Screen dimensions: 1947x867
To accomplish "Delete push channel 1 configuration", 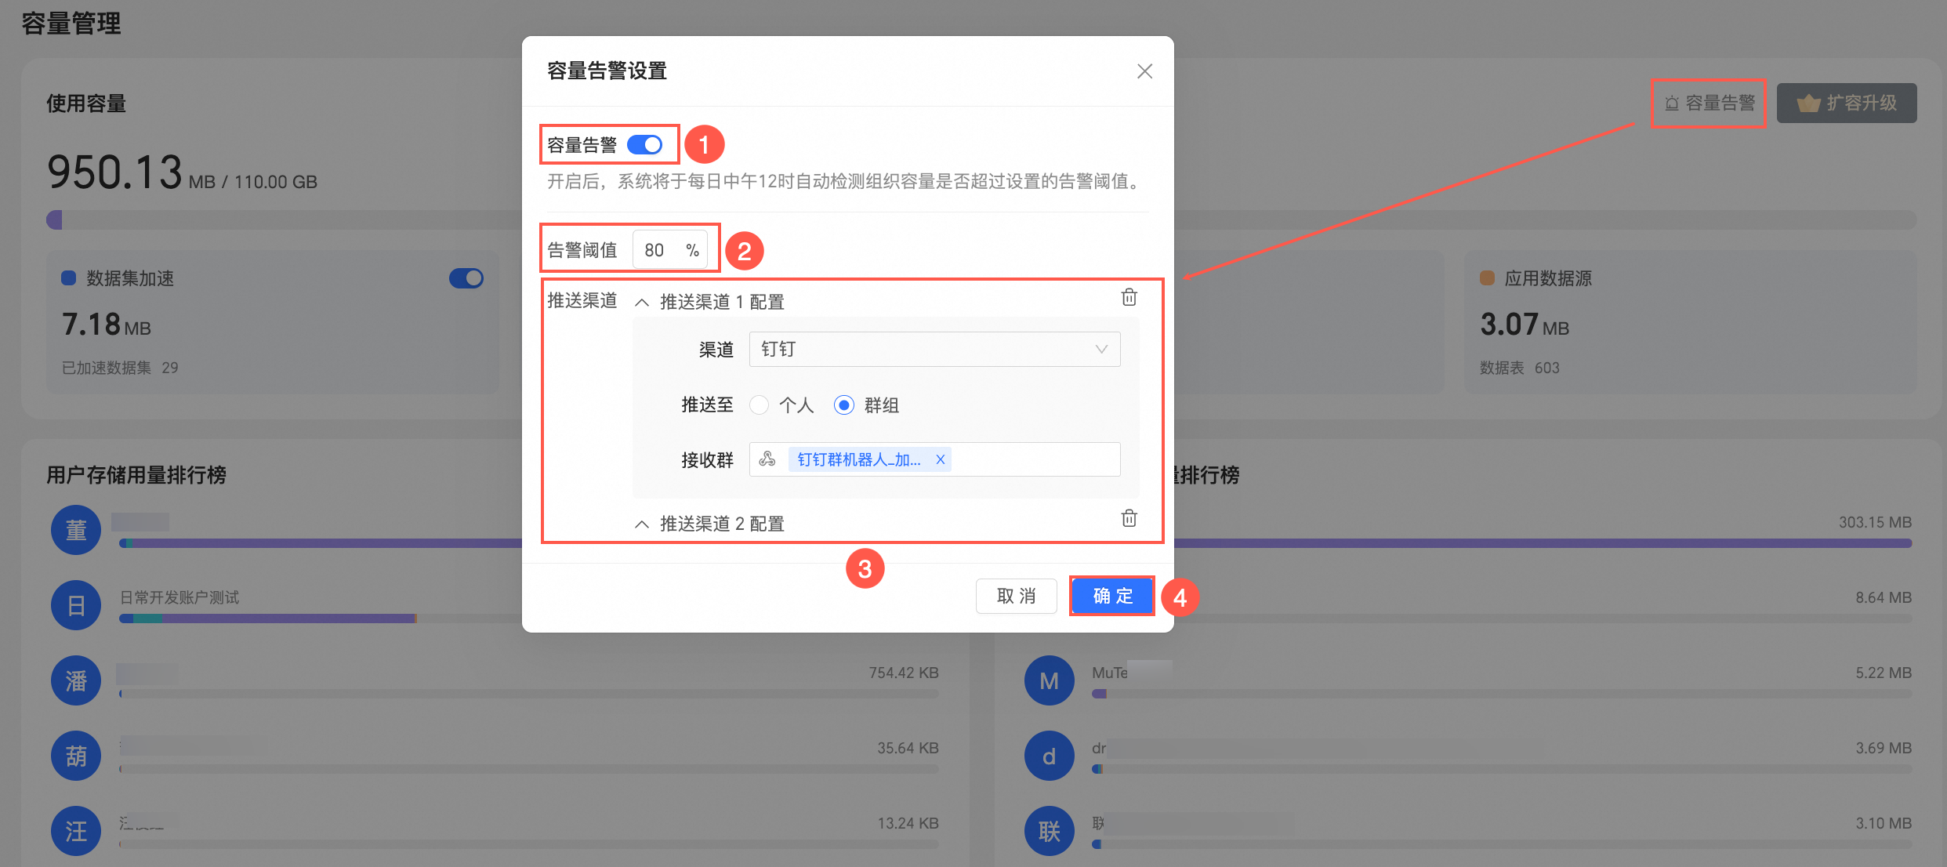I will [x=1129, y=297].
